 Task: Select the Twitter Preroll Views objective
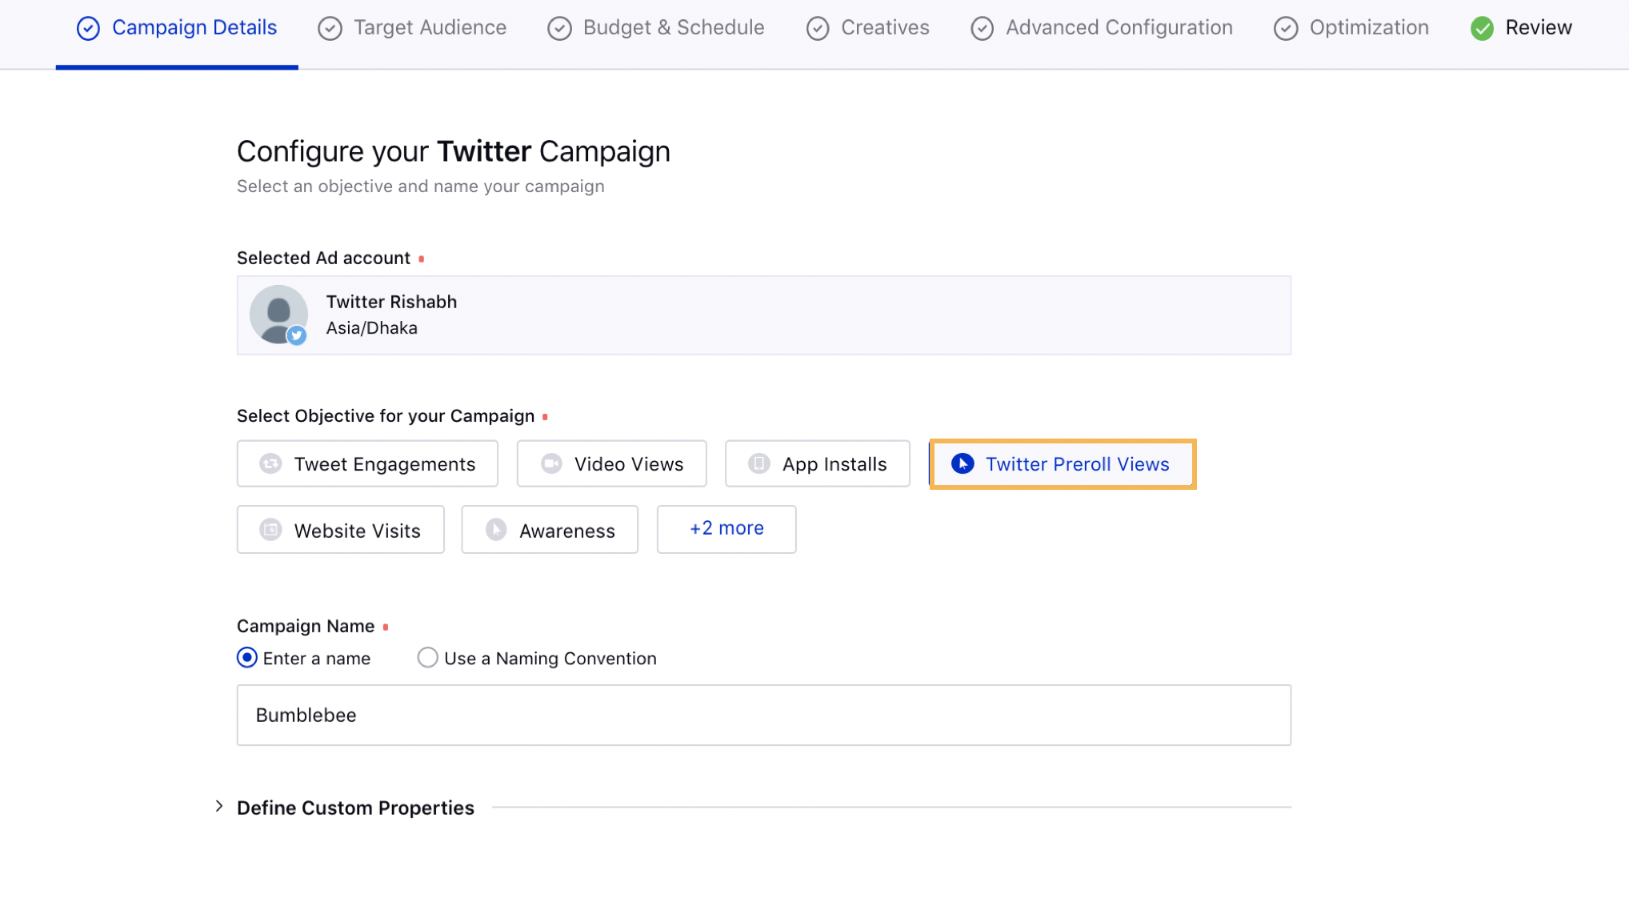[x=1063, y=464]
